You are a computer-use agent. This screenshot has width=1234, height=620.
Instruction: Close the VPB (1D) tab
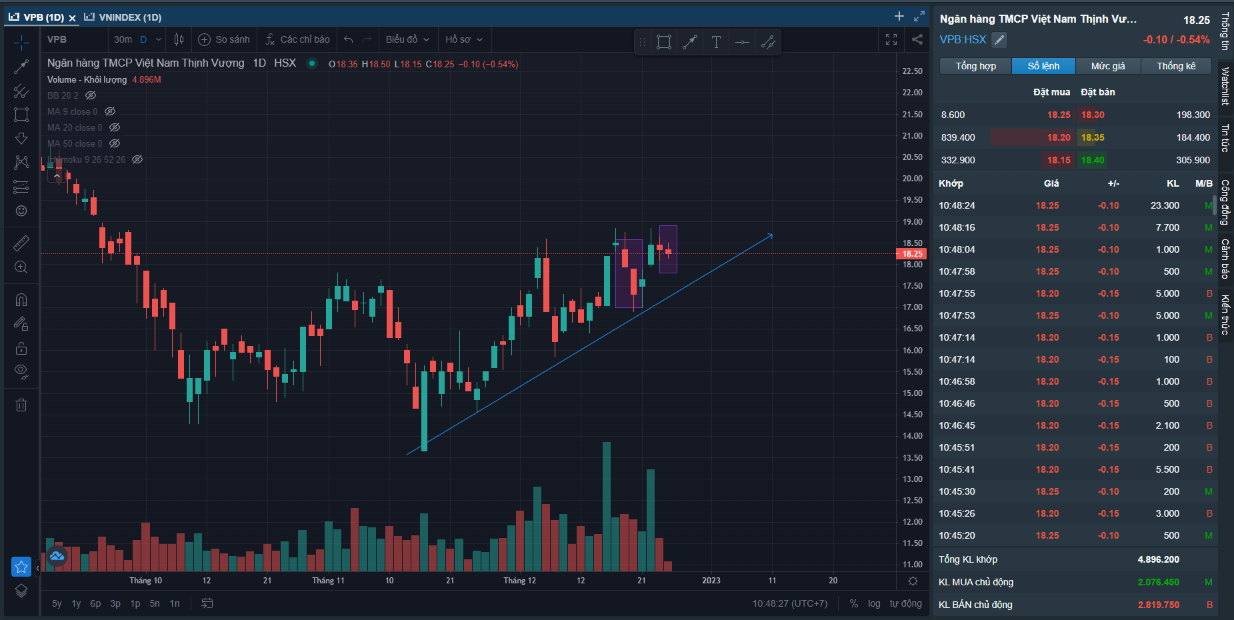[x=72, y=18]
